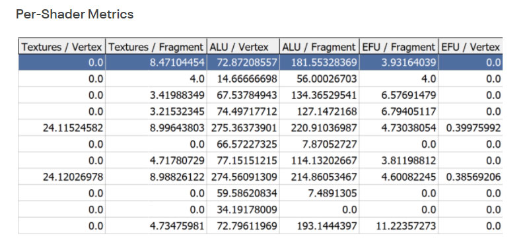Click Textures / Vertex value 24.11524582
527x250 pixels.
[62, 128]
